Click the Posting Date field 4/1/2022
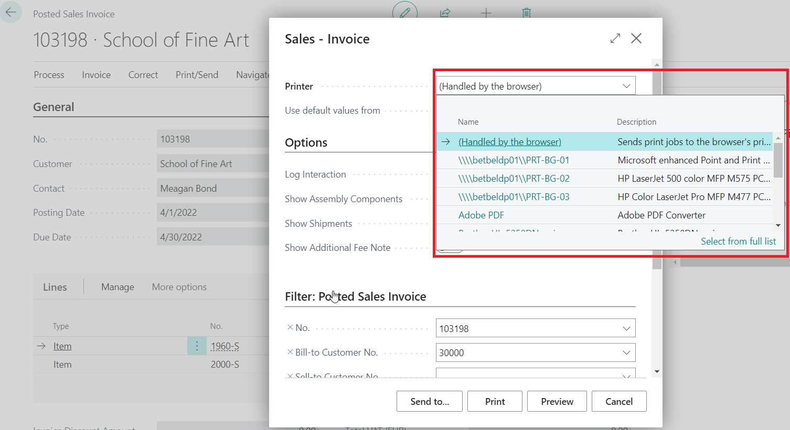This screenshot has width=790, height=430. pos(213,213)
